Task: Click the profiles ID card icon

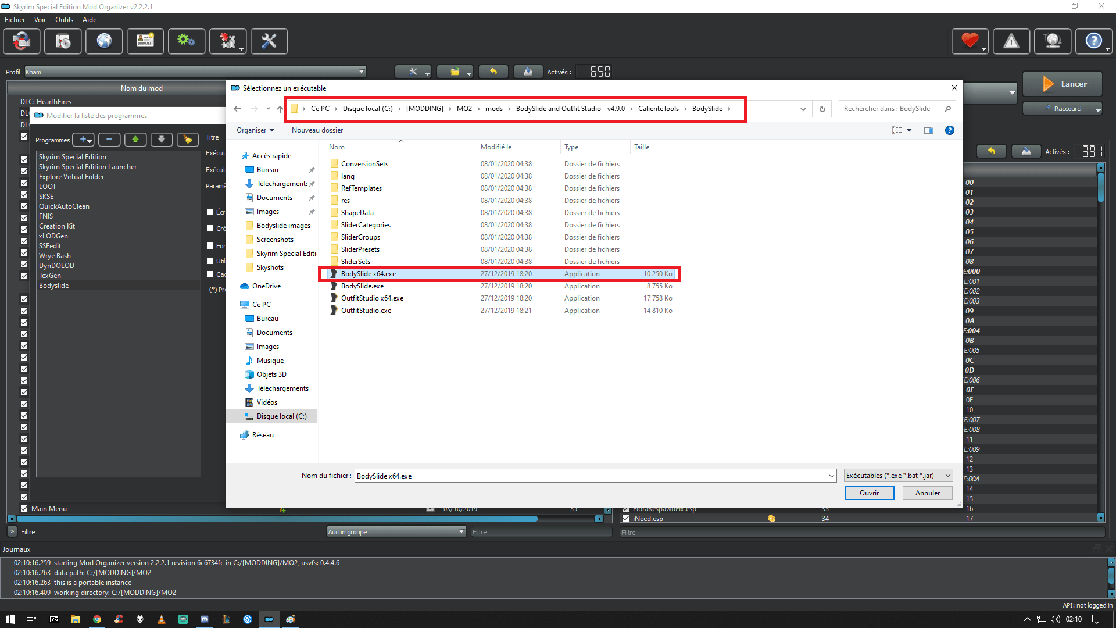Action: (x=145, y=41)
